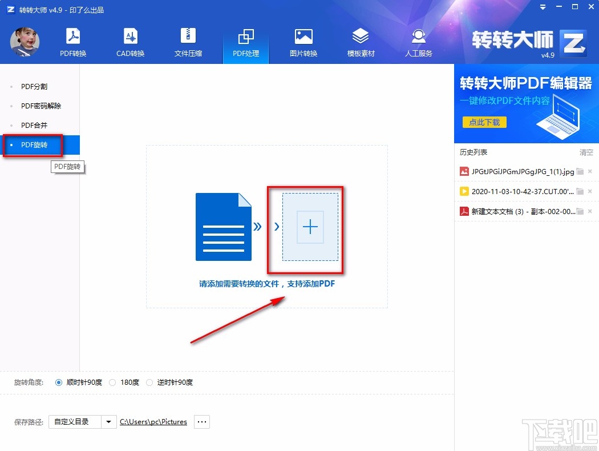This screenshot has height=451, width=599.
Task: Select 逆时针90度 rotation
Action: pyautogui.click(x=149, y=382)
